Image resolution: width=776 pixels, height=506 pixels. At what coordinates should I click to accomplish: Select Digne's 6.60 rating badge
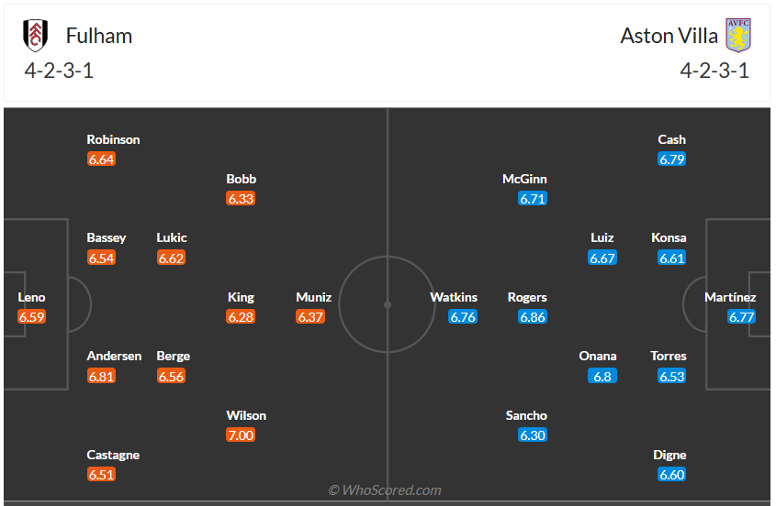672,475
